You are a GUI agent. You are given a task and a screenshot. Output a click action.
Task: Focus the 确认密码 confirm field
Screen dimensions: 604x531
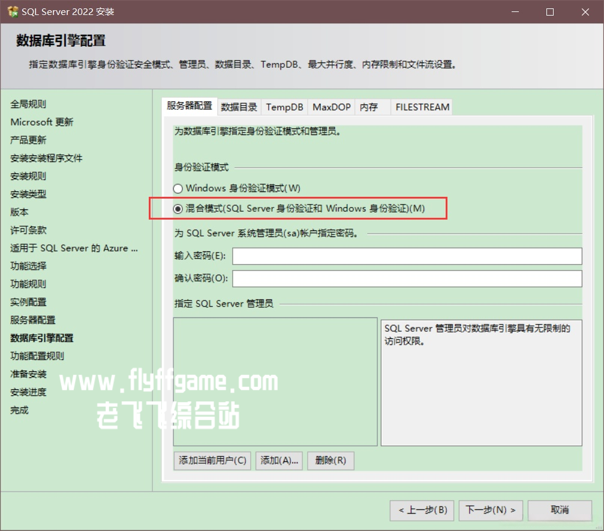coord(407,278)
